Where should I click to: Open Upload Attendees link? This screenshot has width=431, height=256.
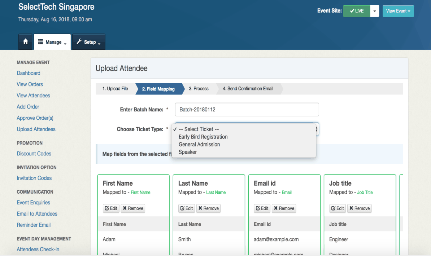click(36, 129)
